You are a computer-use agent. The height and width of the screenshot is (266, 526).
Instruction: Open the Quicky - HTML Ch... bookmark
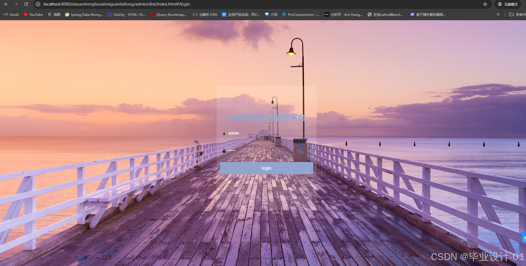[126, 14]
